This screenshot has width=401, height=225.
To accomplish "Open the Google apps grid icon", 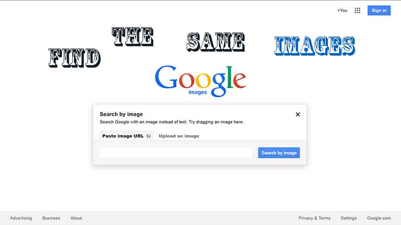I will click(x=357, y=11).
